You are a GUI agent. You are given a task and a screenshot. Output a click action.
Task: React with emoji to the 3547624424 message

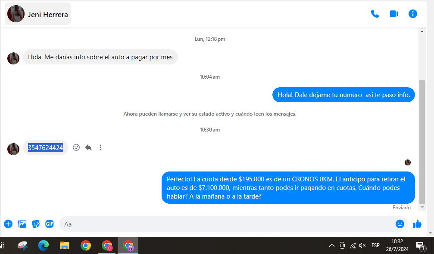point(76,147)
